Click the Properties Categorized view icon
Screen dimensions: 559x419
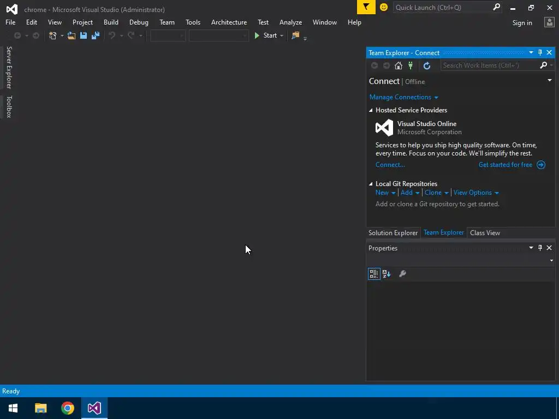[x=374, y=274]
